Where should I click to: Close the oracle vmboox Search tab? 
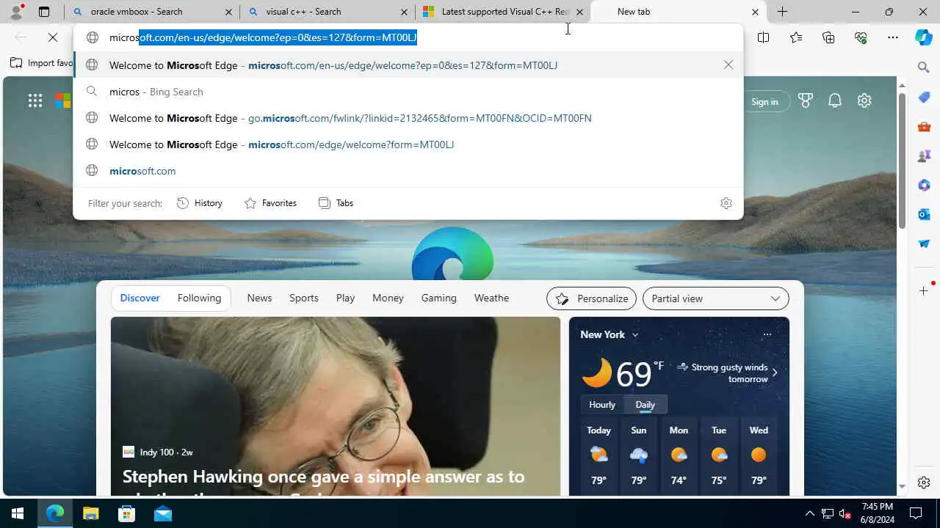pyautogui.click(x=228, y=12)
